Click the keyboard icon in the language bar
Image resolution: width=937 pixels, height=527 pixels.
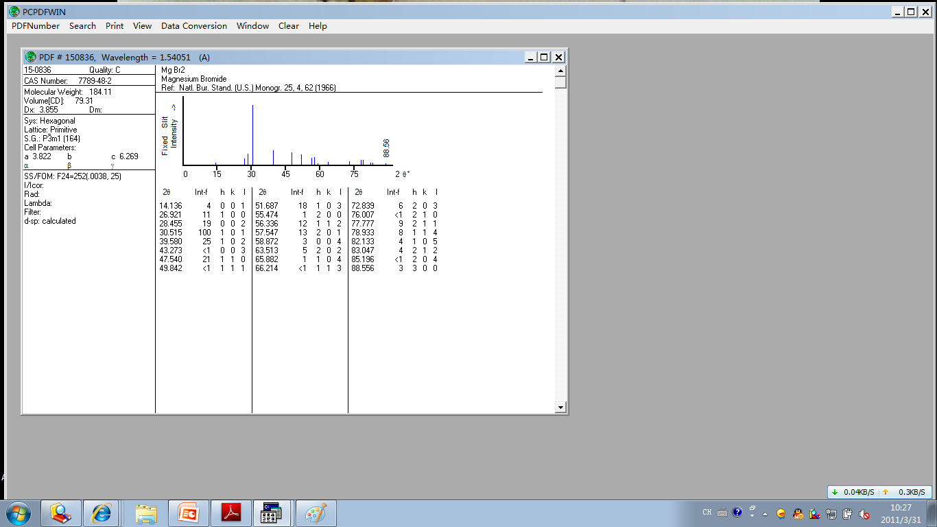722,513
